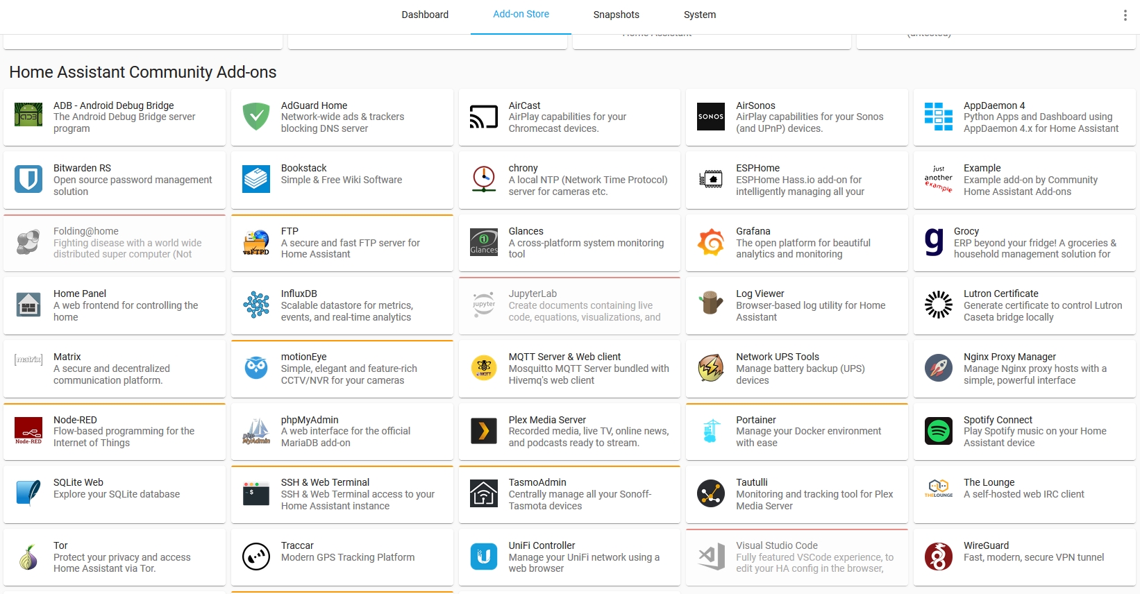Image resolution: width=1140 pixels, height=594 pixels.
Task: Click The Lounge IRC icon
Action: point(939,489)
